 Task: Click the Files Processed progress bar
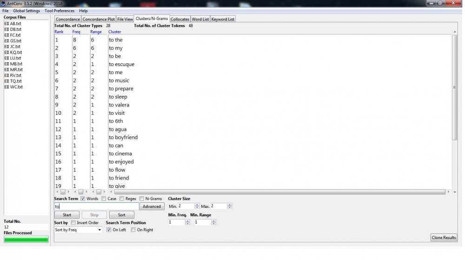pos(26,240)
